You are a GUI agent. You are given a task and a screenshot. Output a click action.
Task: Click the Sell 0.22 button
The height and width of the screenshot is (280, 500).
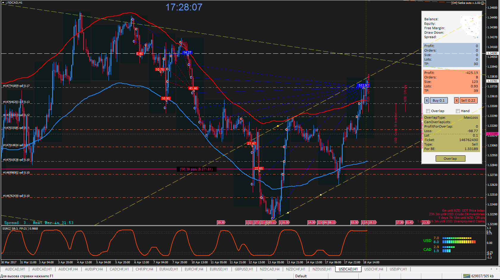[x=468, y=100]
